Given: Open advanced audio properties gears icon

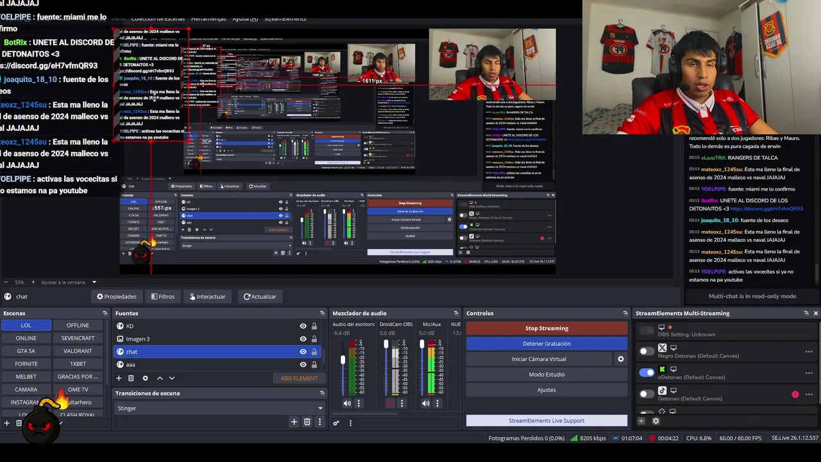Looking at the screenshot, I should pyautogui.click(x=335, y=423).
